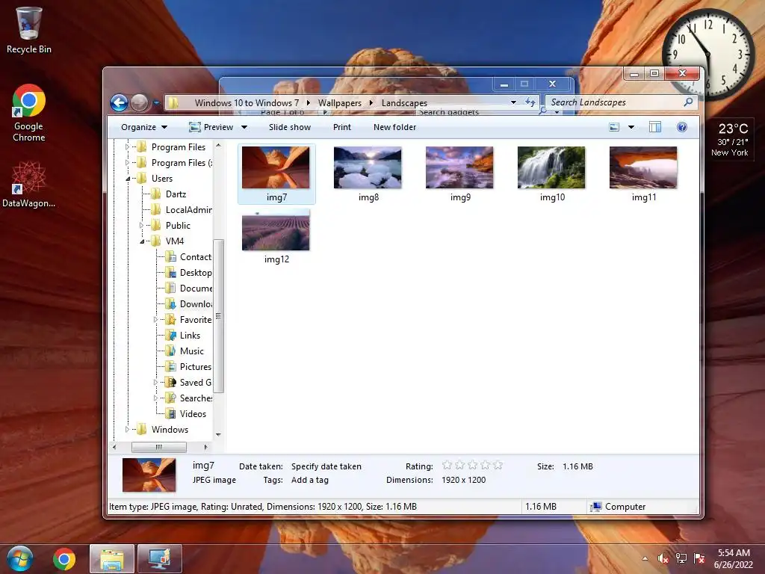Open address bar previous locations dropdown

coord(514,102)
